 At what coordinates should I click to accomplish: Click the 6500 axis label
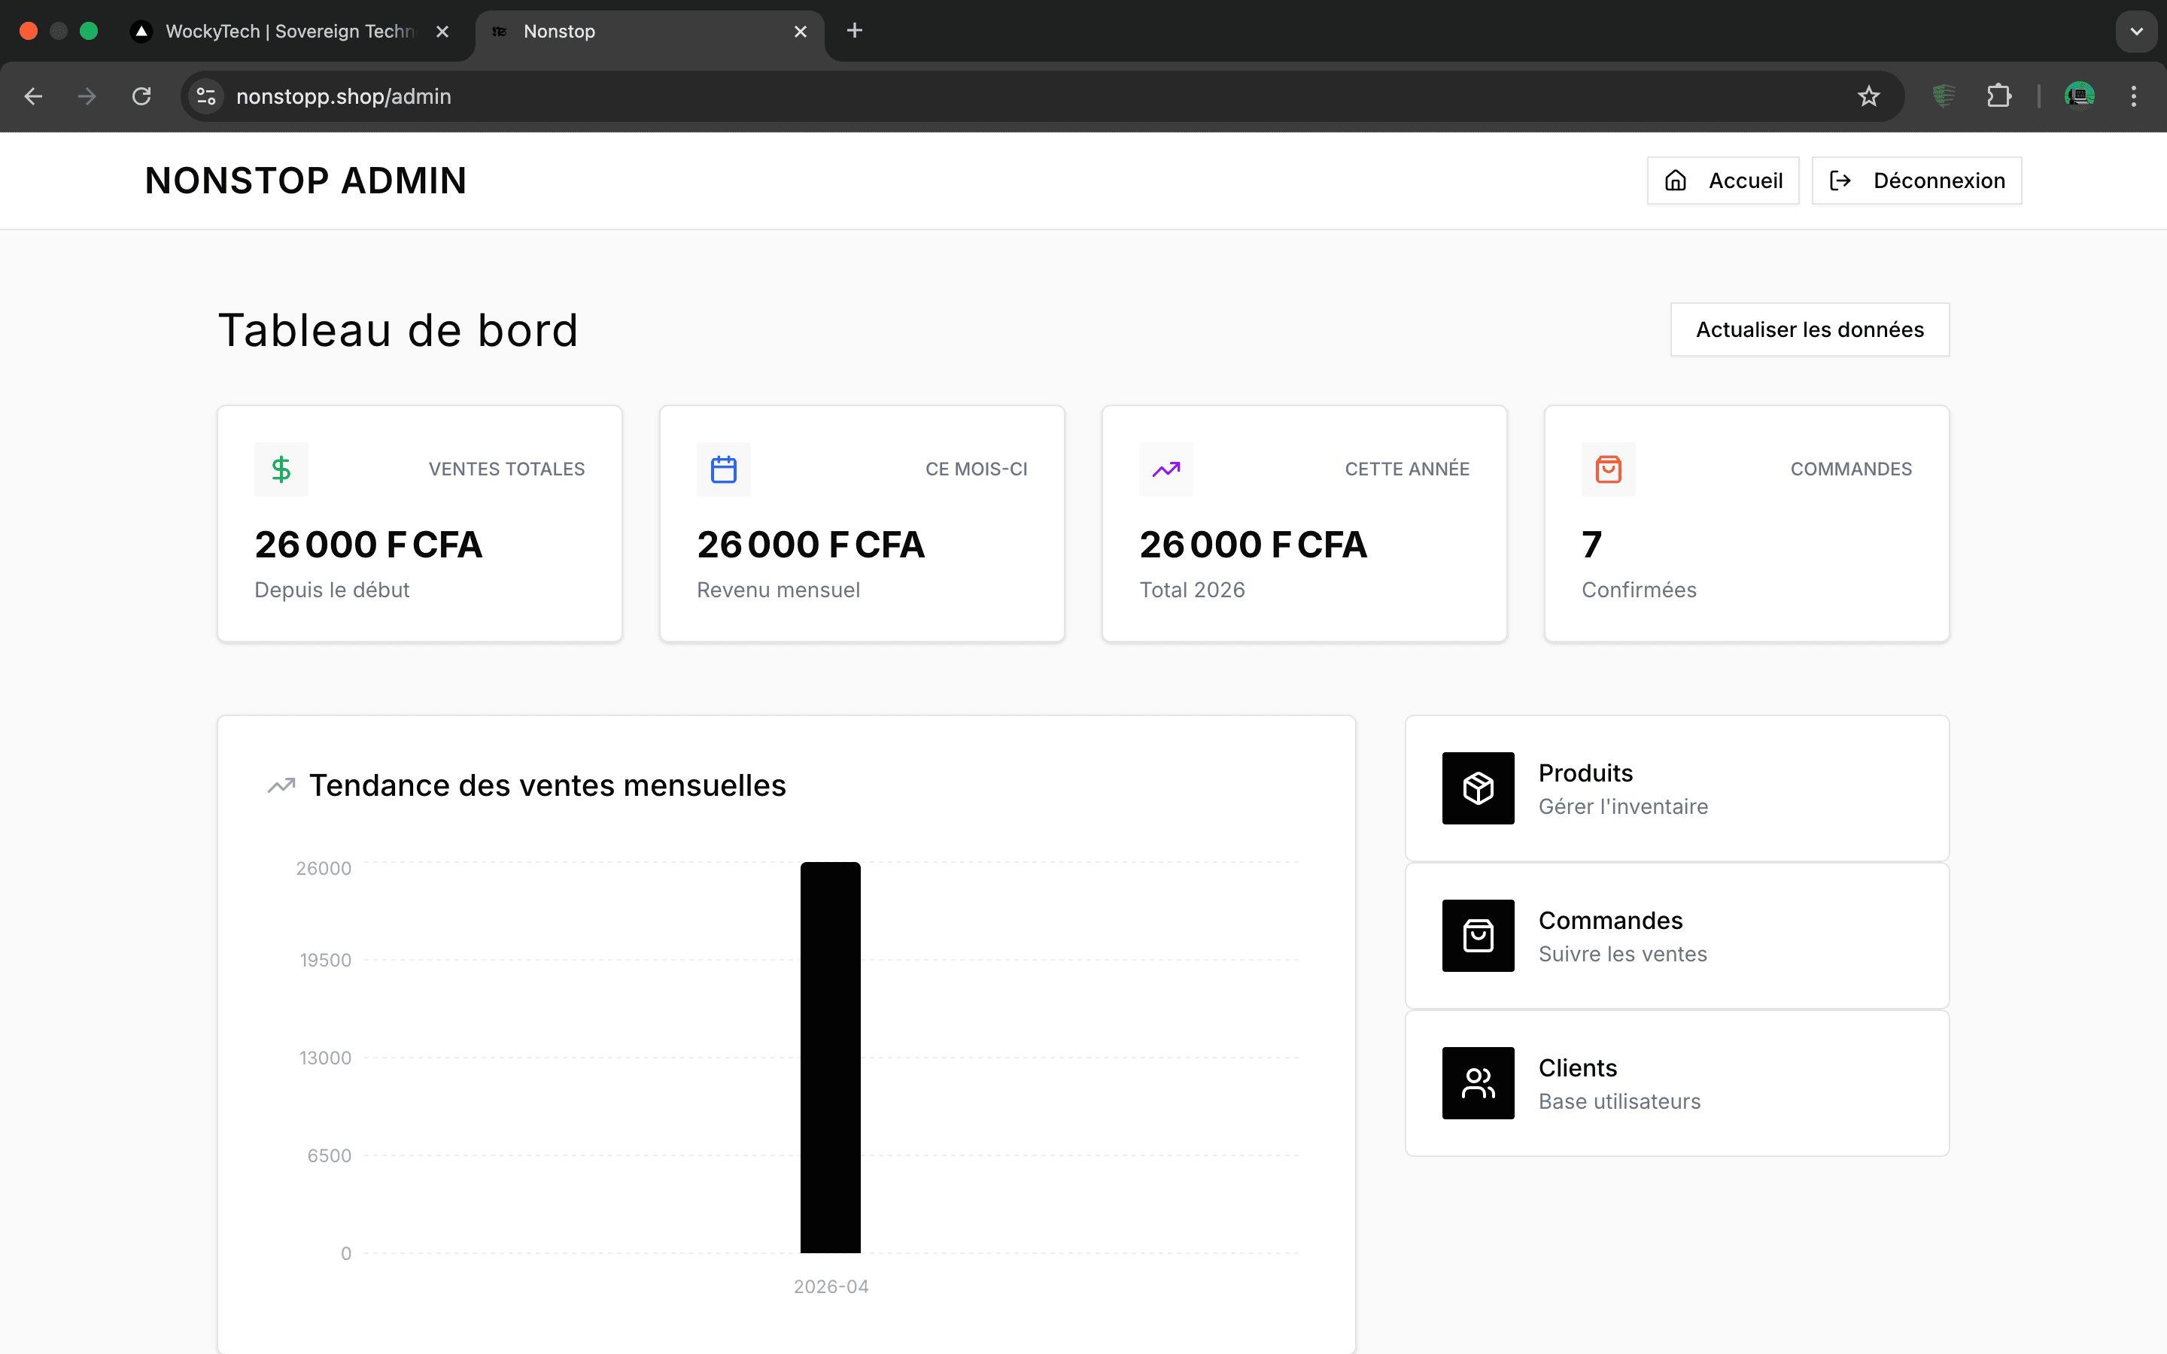pos(330,1156)
